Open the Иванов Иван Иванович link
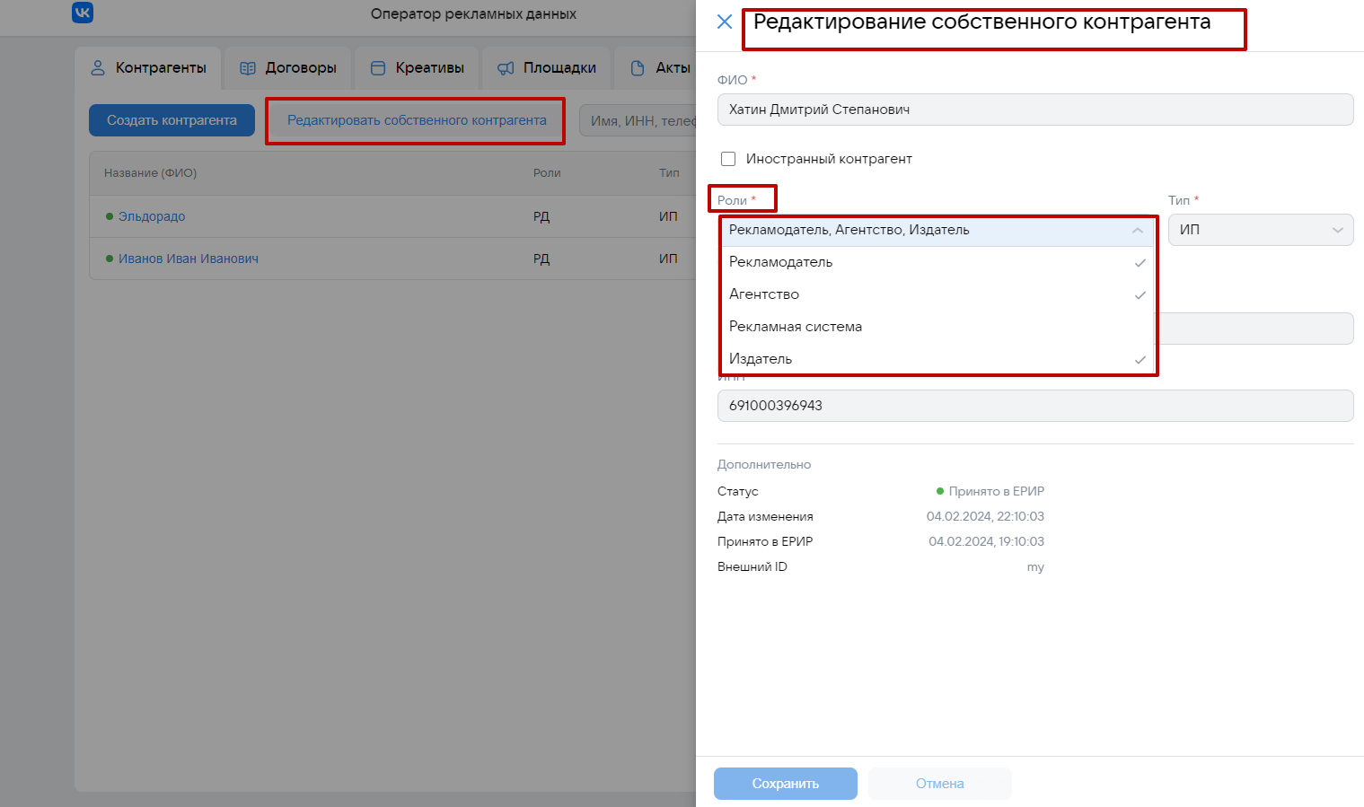The image size is (1364, 807). coord(189,259)
